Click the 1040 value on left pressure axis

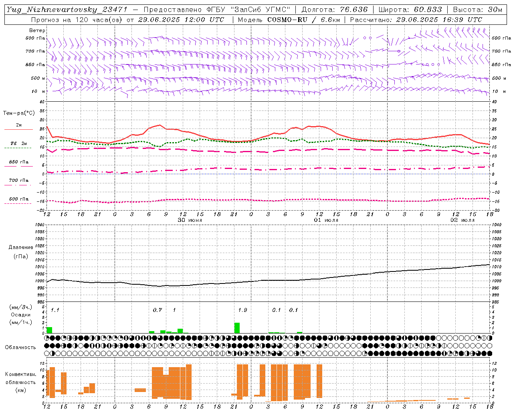coord(40,225)
